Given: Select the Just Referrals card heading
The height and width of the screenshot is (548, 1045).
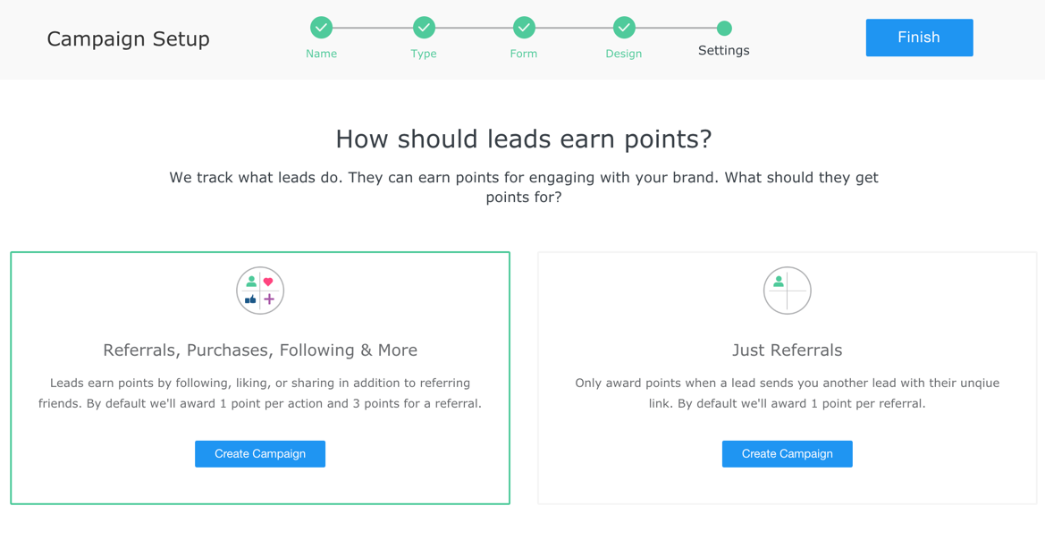Looking at the screenshot, I should click(x=787, y=350).
